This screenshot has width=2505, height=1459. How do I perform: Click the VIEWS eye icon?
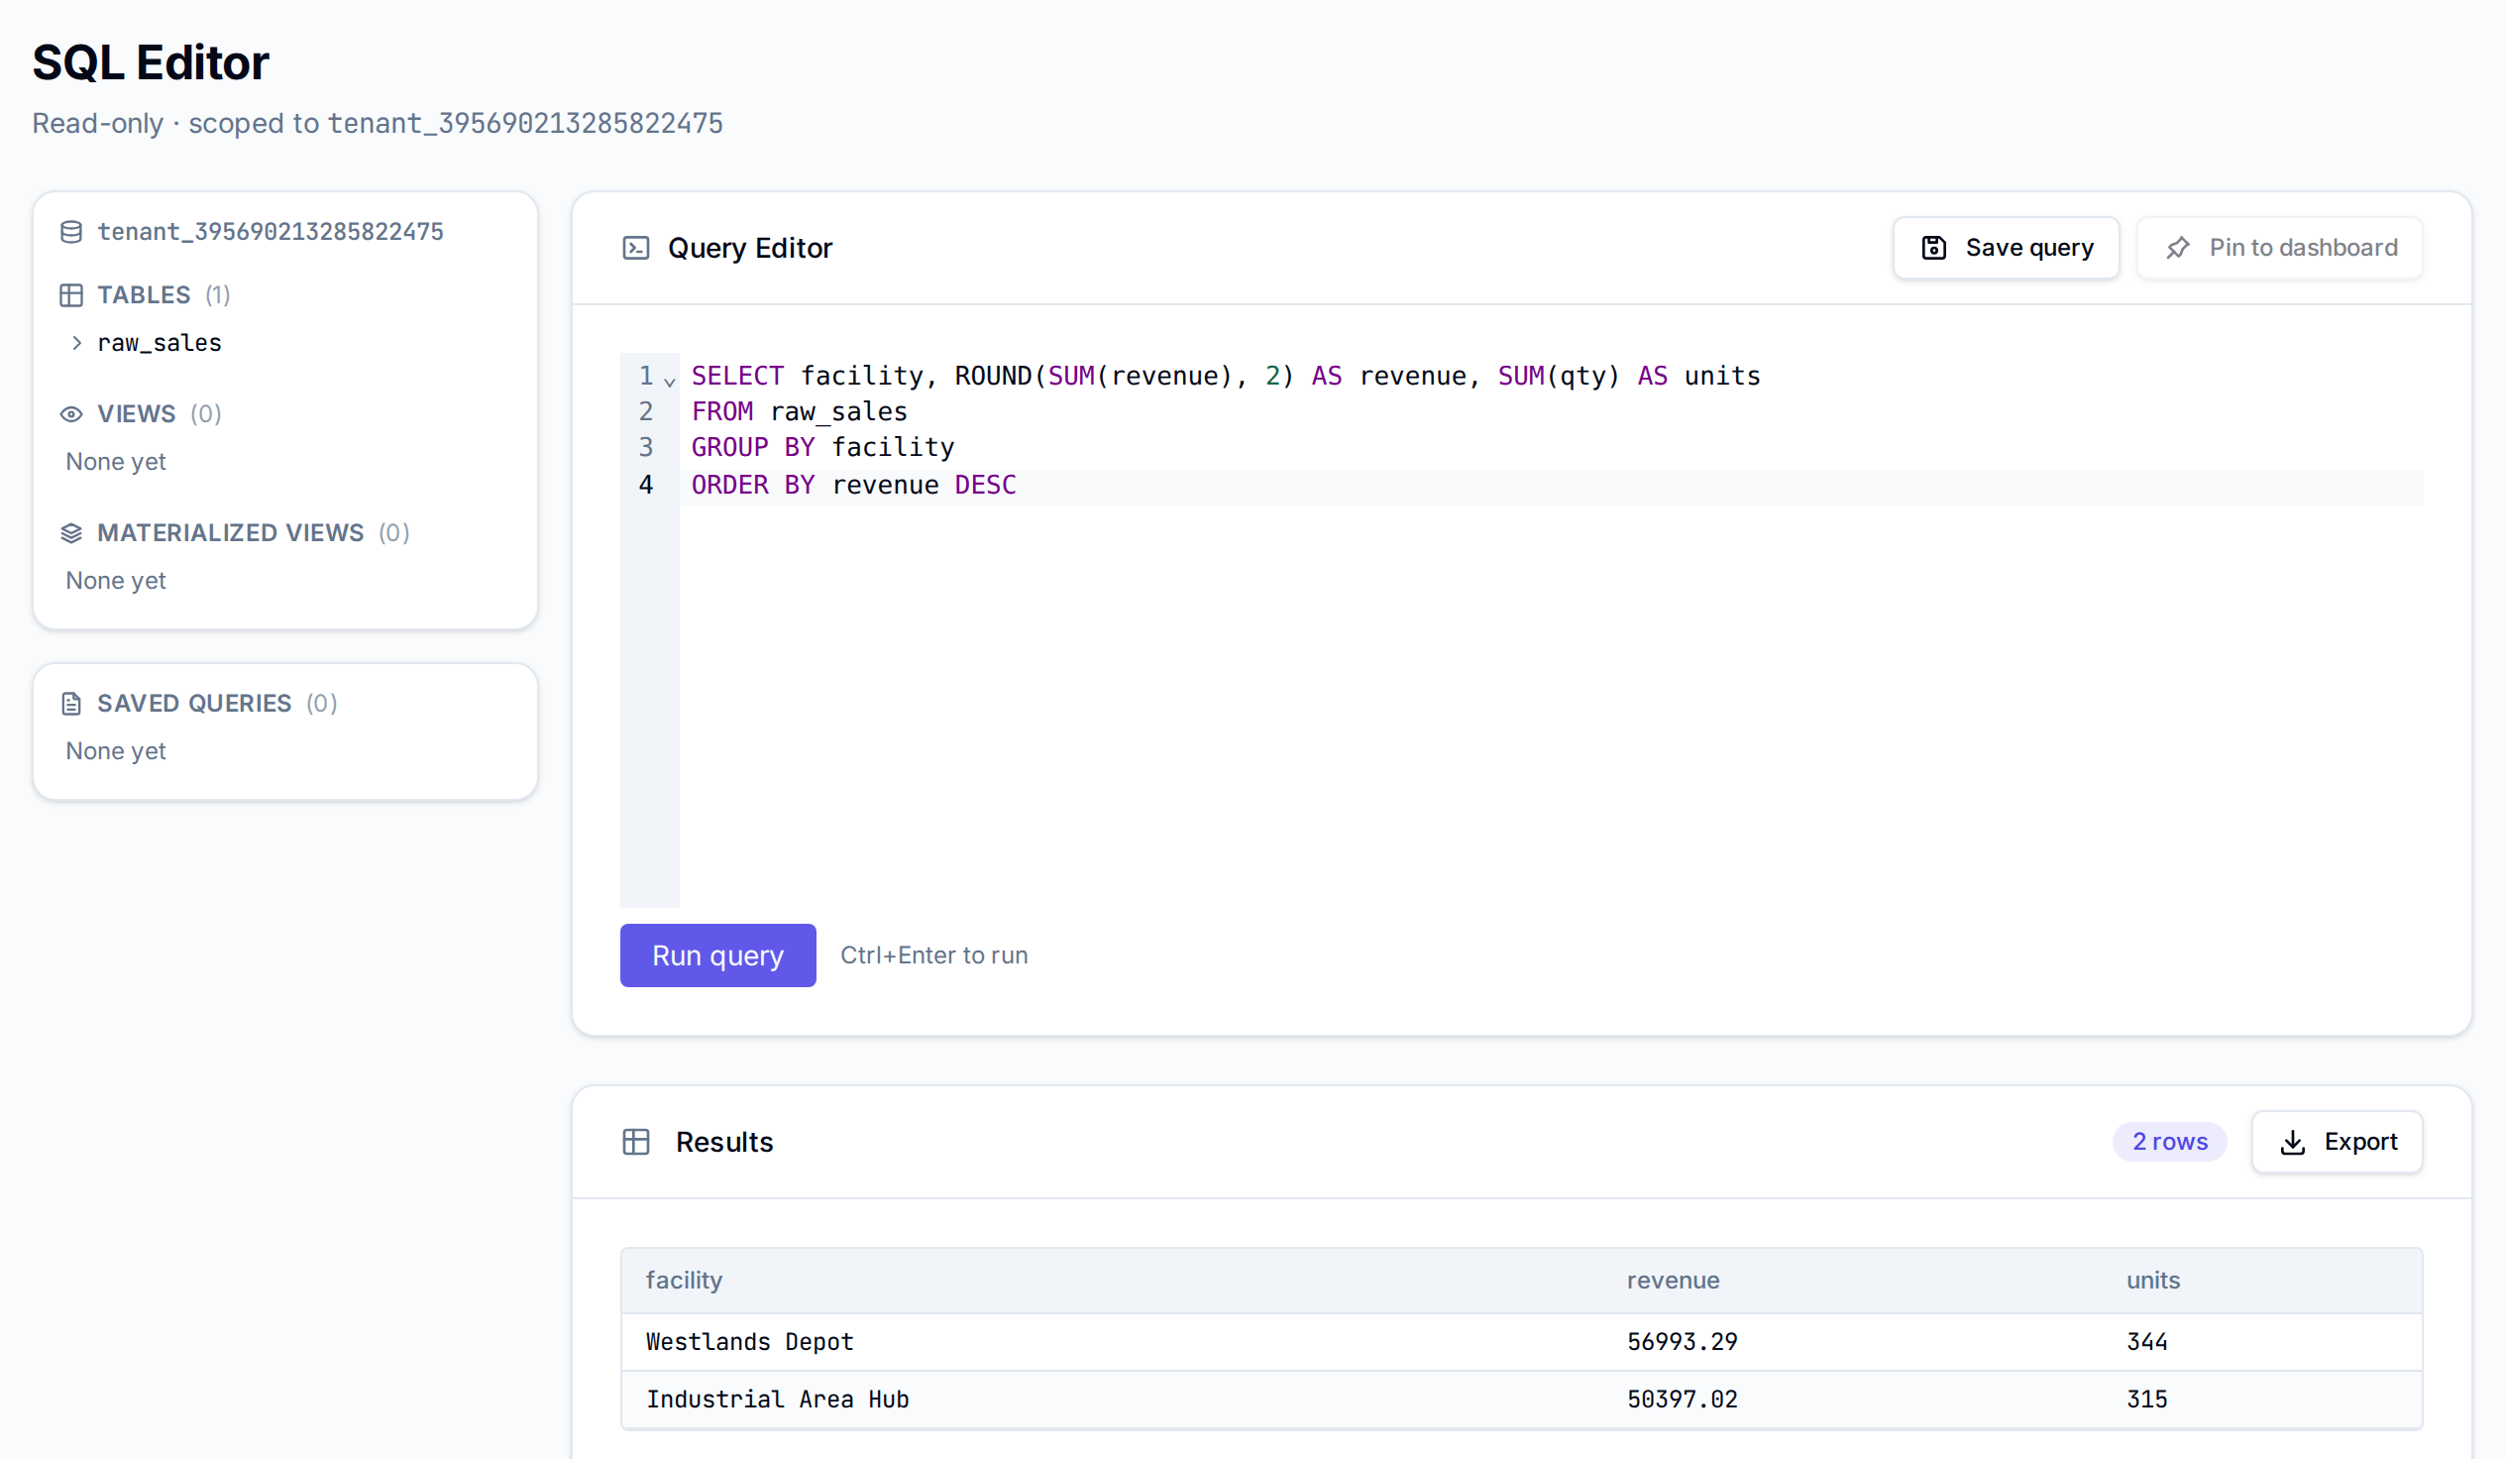(x=70, y=413)
